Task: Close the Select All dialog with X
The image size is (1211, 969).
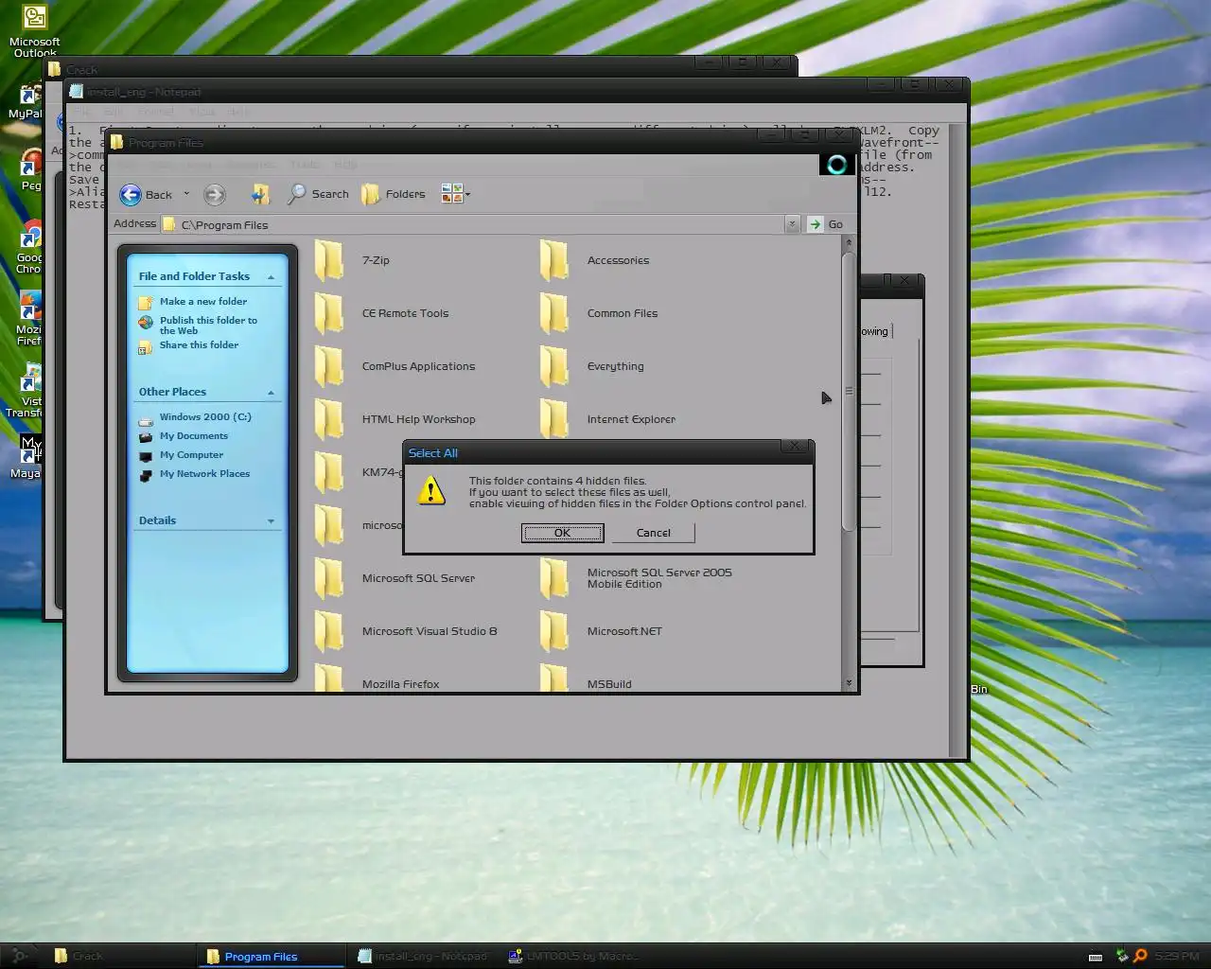Action: click(795, 446)
